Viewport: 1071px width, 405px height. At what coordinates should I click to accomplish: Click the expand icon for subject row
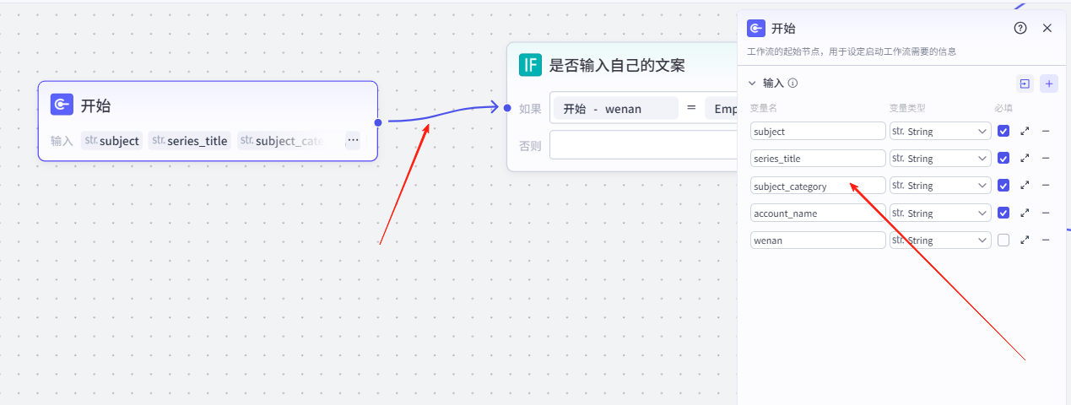tap(1025, 132)
